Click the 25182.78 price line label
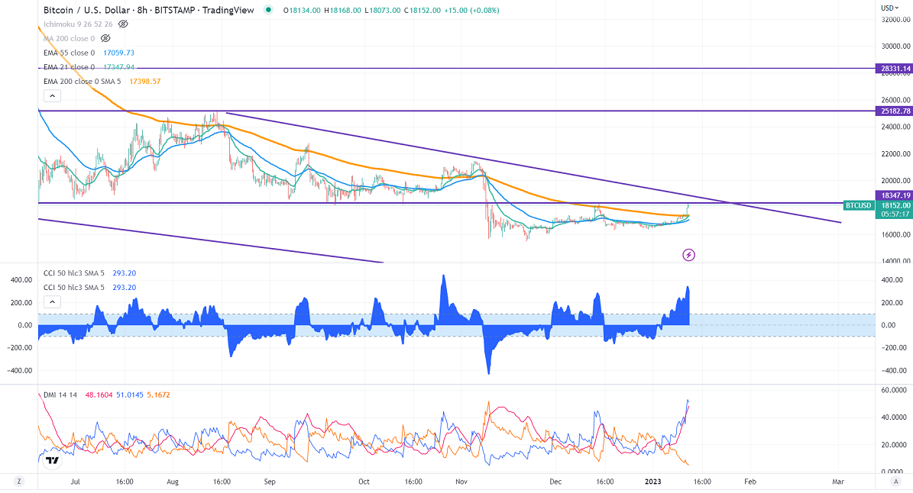This screenshot has height=493, width=913. point(895,111)
